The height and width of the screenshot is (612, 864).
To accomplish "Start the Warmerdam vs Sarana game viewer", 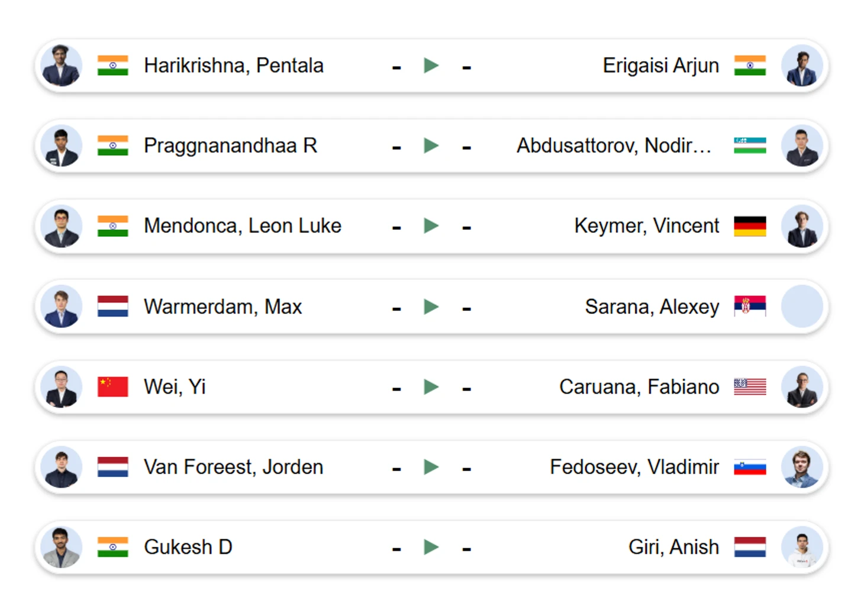I will click(x=431, y=307).
